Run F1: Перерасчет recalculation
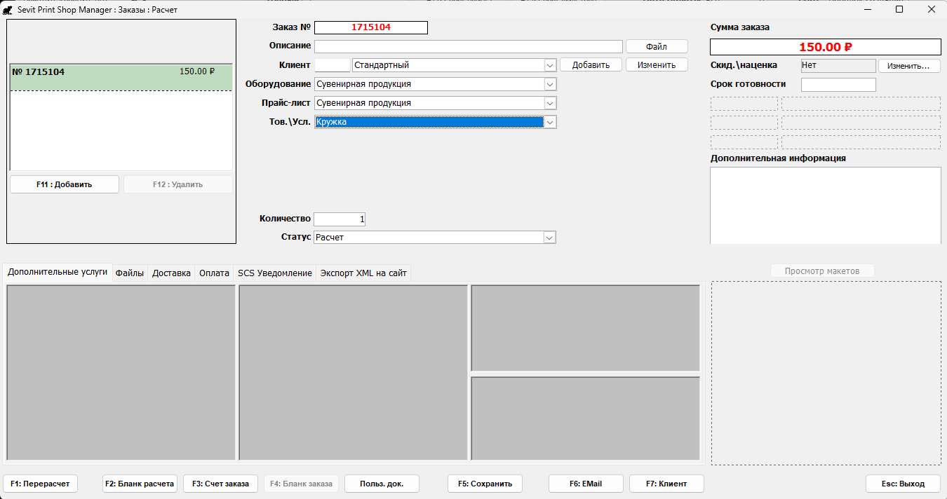Viewport: 947px width, 499px height. [x=41, y=484]
